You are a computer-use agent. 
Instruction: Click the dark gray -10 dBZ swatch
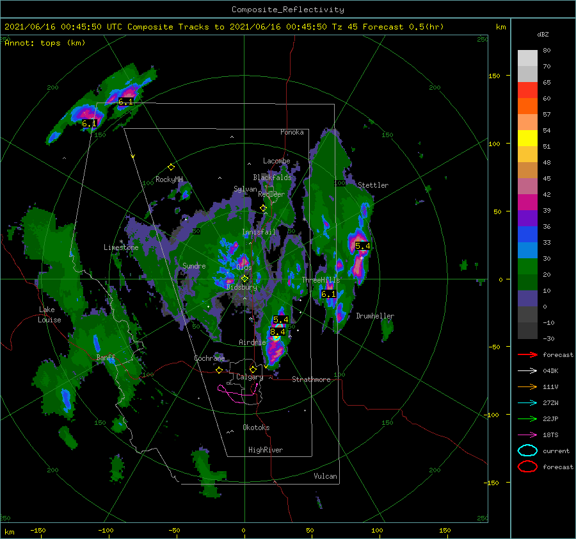pyautogui.click(x=527, y=330)
